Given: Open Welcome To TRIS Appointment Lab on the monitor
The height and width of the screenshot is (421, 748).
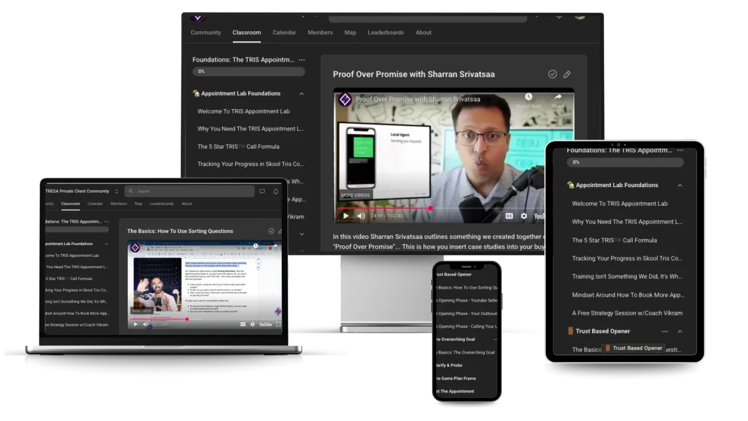Looking at the screenshot, I should click(244, 111).
